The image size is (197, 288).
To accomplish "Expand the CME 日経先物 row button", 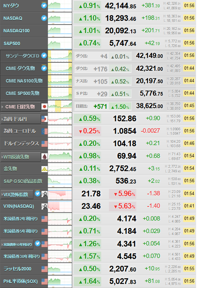I will pos(21,107).
